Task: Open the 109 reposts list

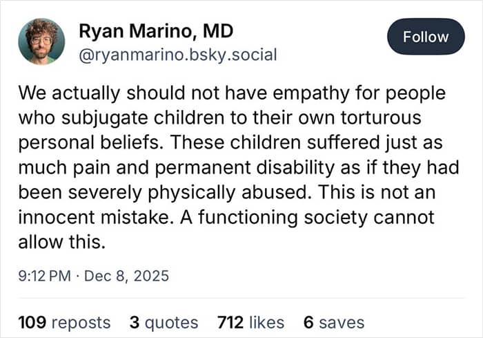Action: coord(63,322)
